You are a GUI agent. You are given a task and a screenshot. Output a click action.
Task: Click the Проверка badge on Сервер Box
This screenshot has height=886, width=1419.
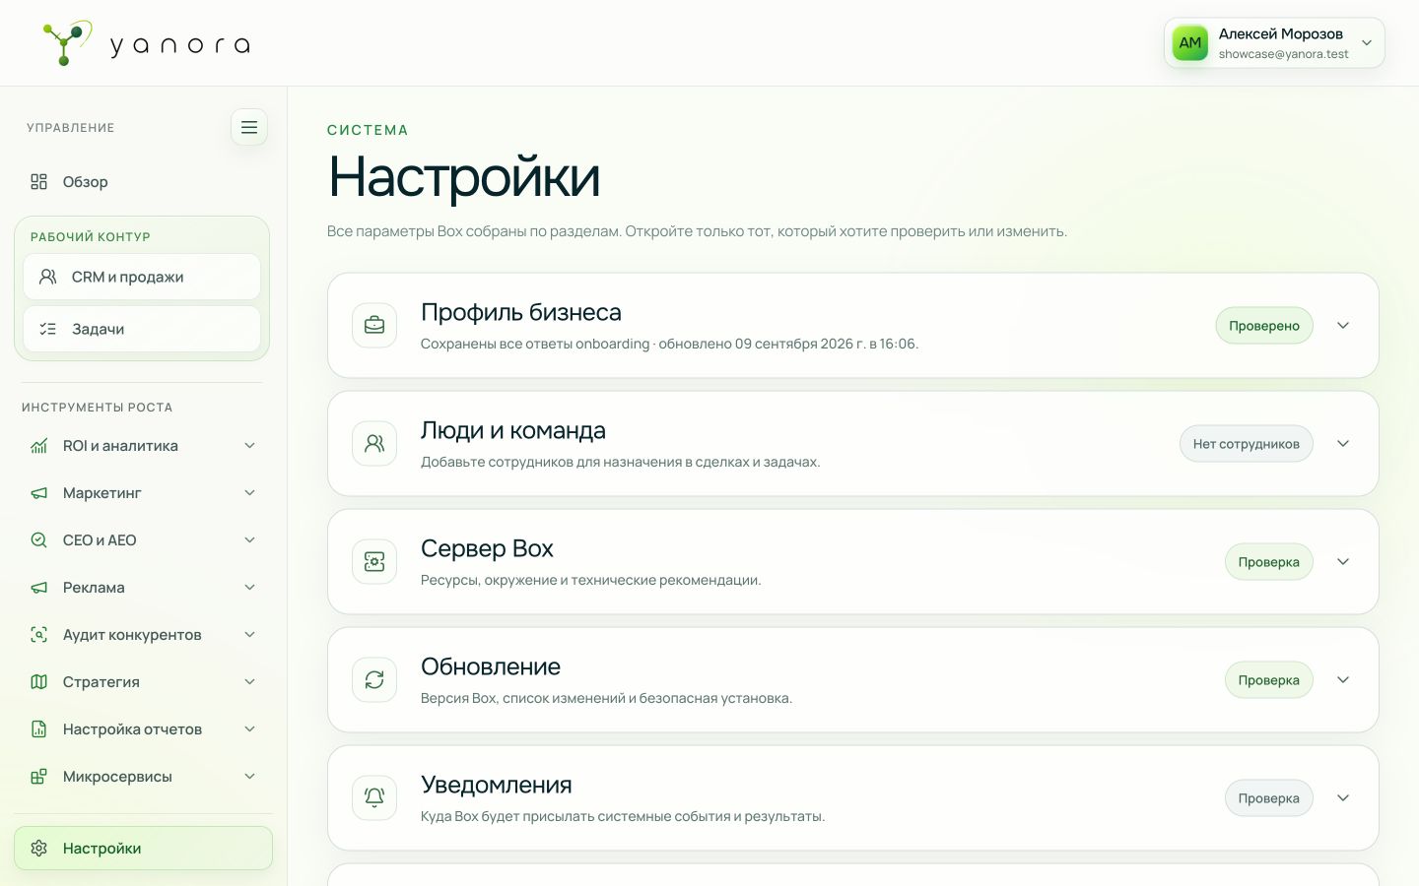tap(1269, 562)
